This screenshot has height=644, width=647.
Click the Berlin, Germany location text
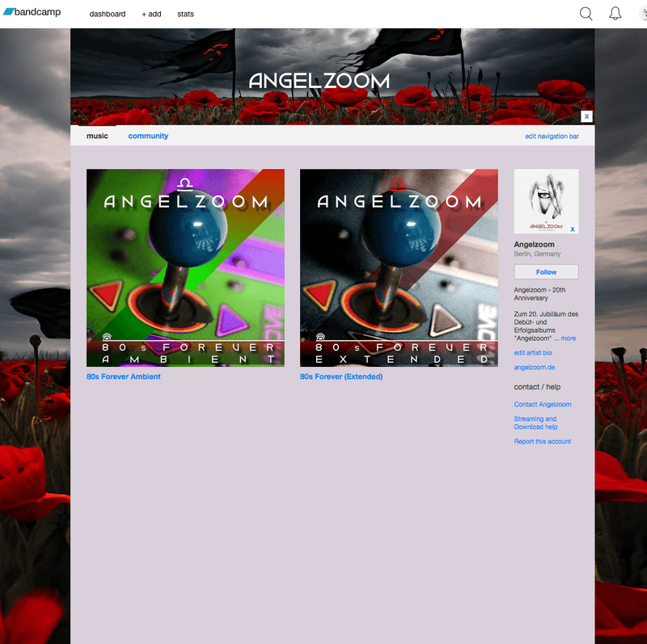click(x=537, y=254)
